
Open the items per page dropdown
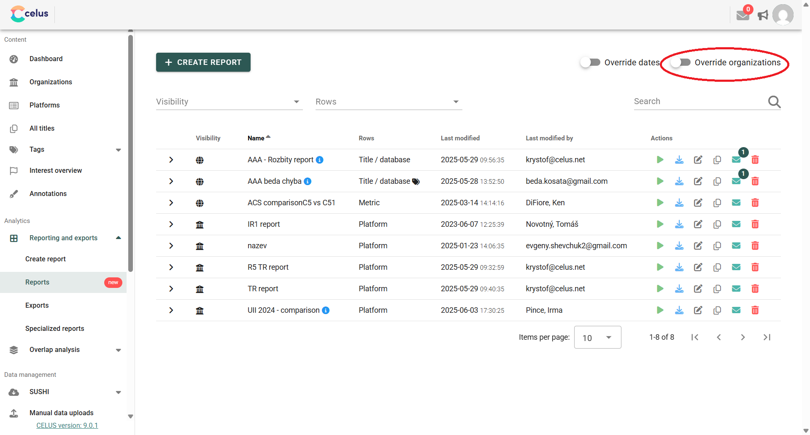[597, 337]
